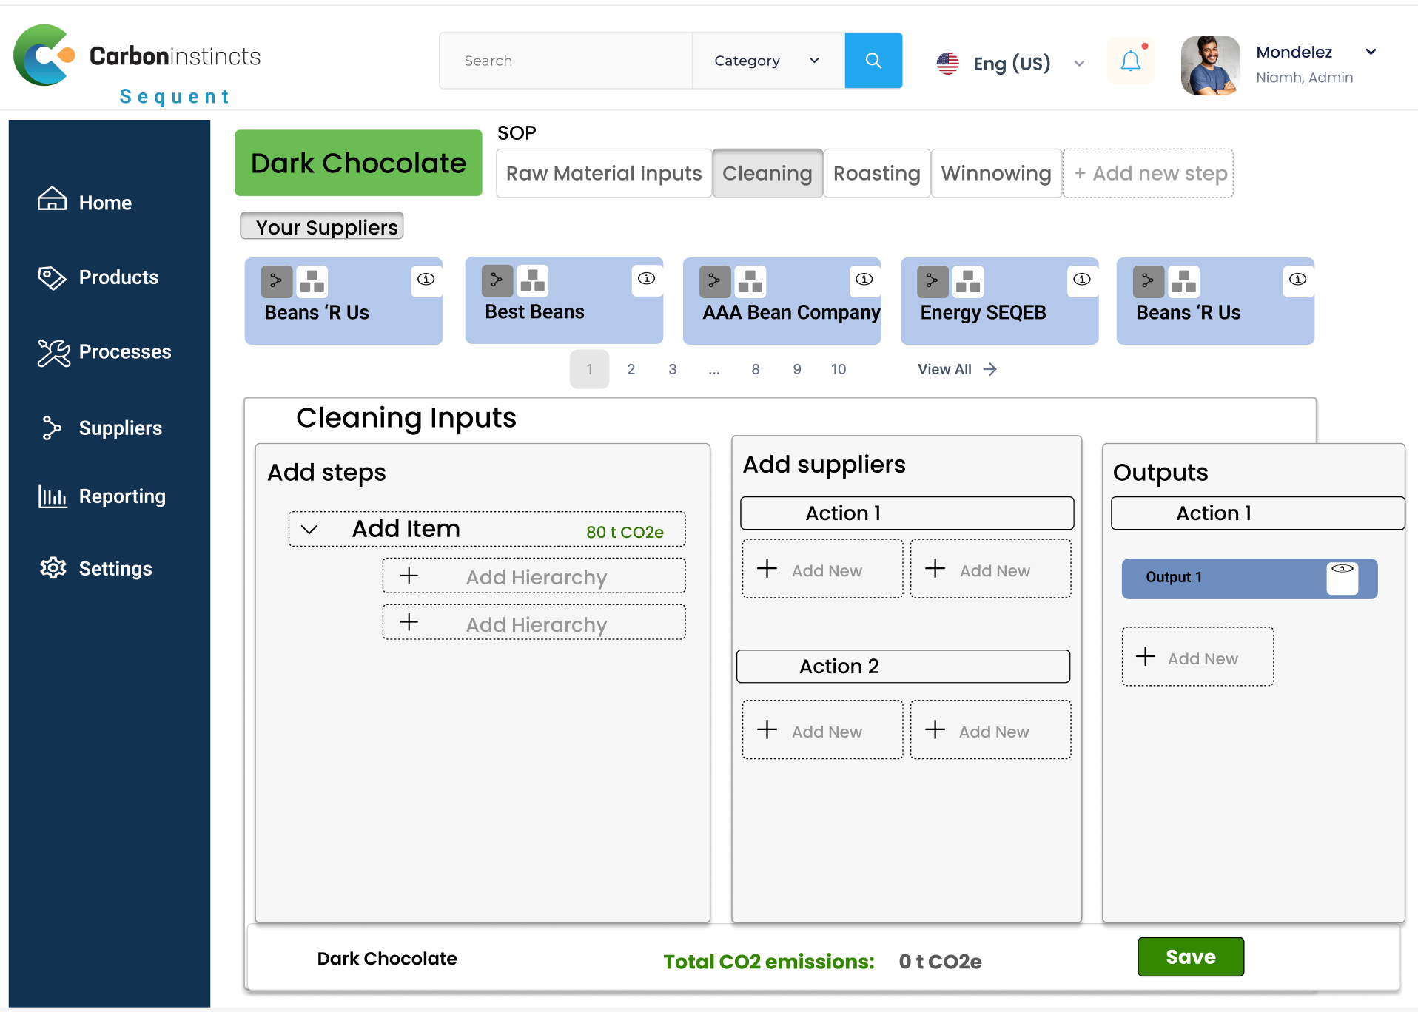Click Add new step
The height and width of the screenshot is (1012, 1418).
pos(1149,173)
